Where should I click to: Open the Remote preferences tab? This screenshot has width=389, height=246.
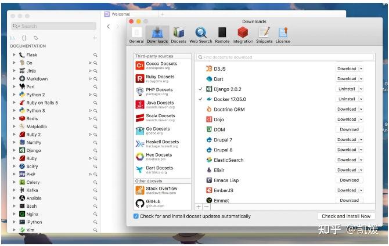(x=222, y=35)
